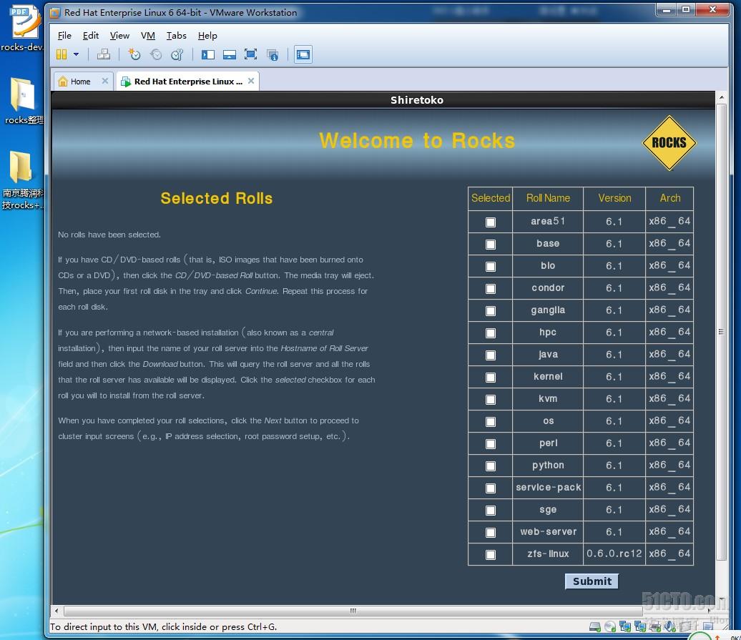Viewport: 741px width, 640px height.
Task: Select the bio roll checkbox
Action: point(491,267)
